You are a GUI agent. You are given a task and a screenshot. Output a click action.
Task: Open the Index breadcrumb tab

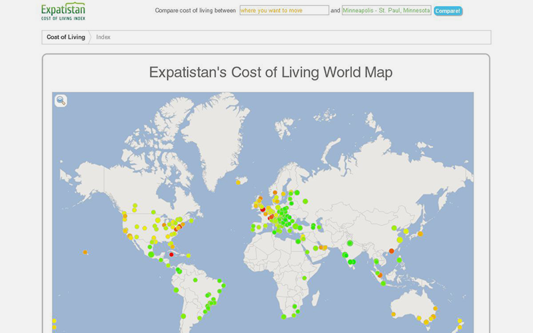click(x=103, y=37)
